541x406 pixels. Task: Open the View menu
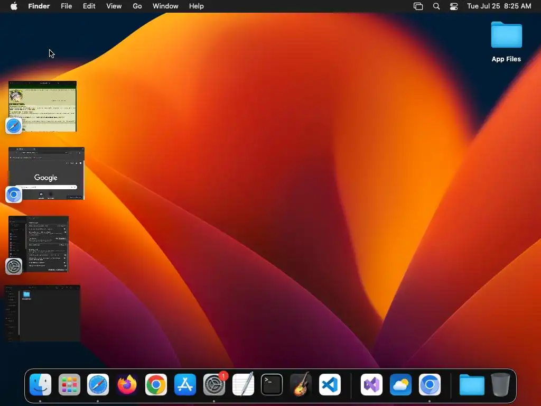(114, 6)
